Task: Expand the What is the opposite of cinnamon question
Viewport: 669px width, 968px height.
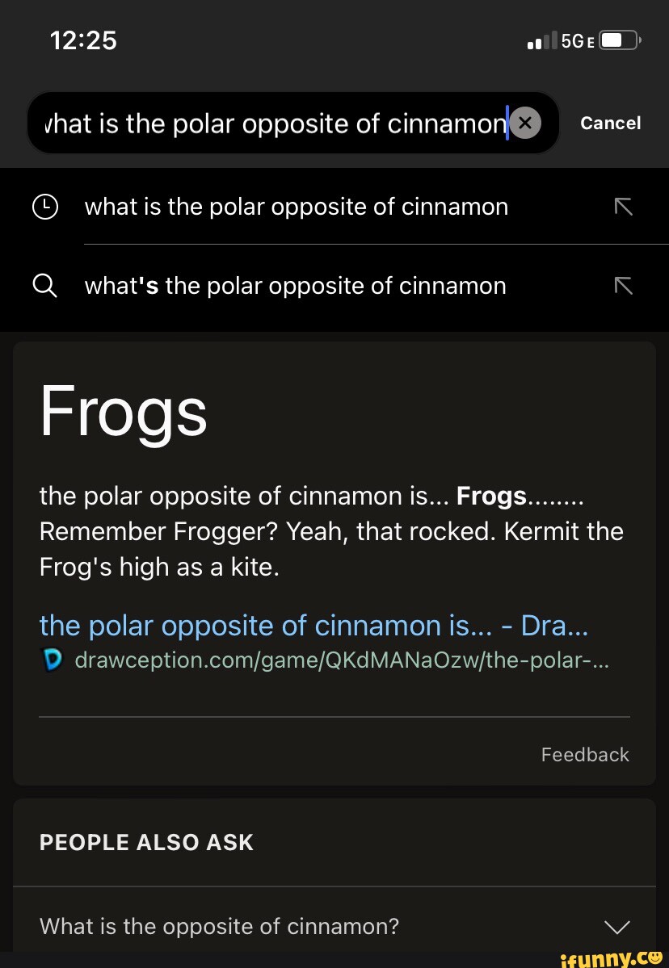Action: tap(616, 927)
